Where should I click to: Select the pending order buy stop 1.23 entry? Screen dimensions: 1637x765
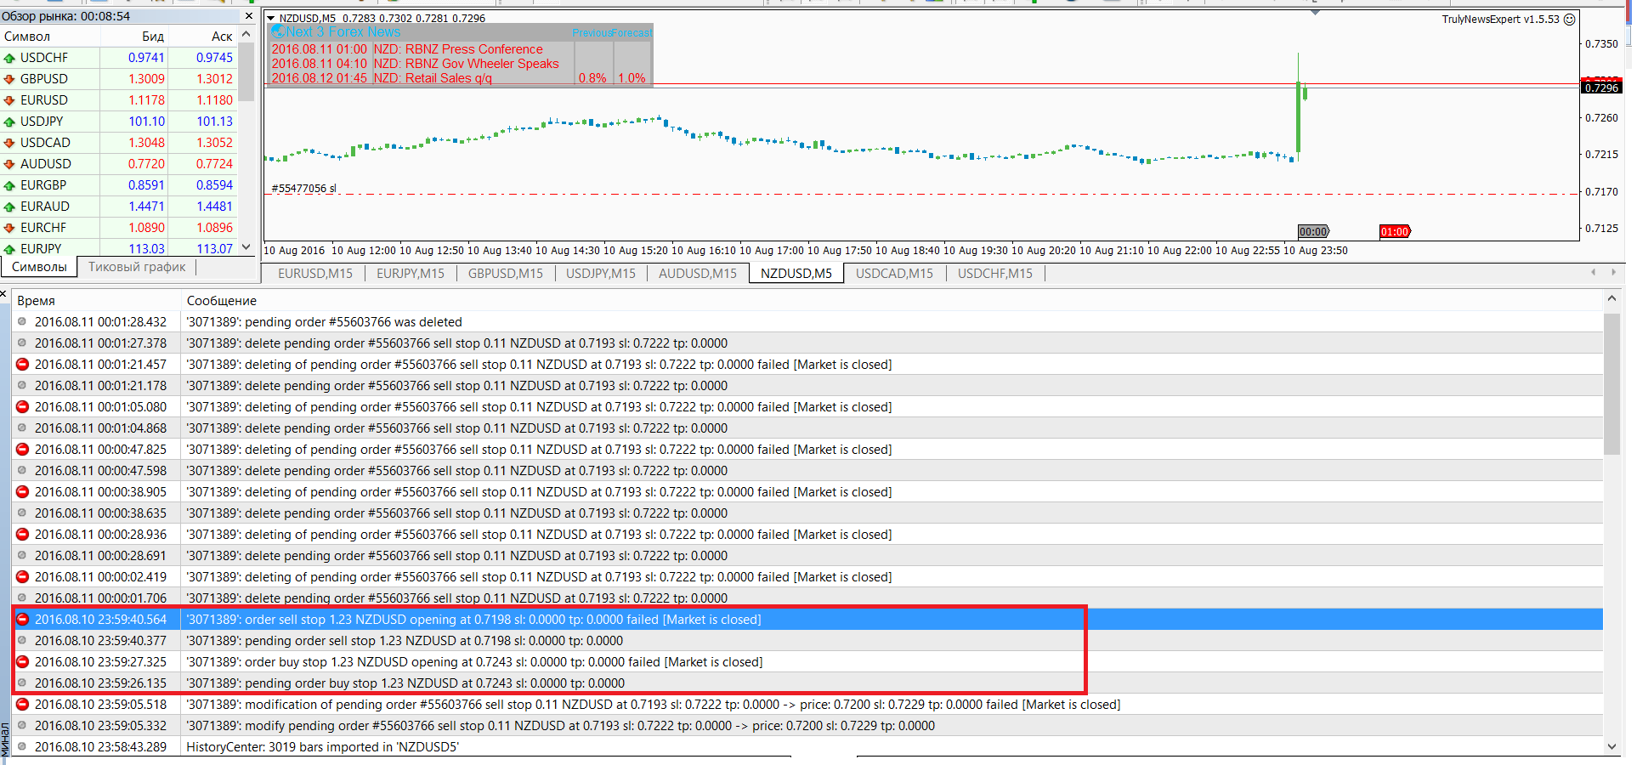pos(807,683)
